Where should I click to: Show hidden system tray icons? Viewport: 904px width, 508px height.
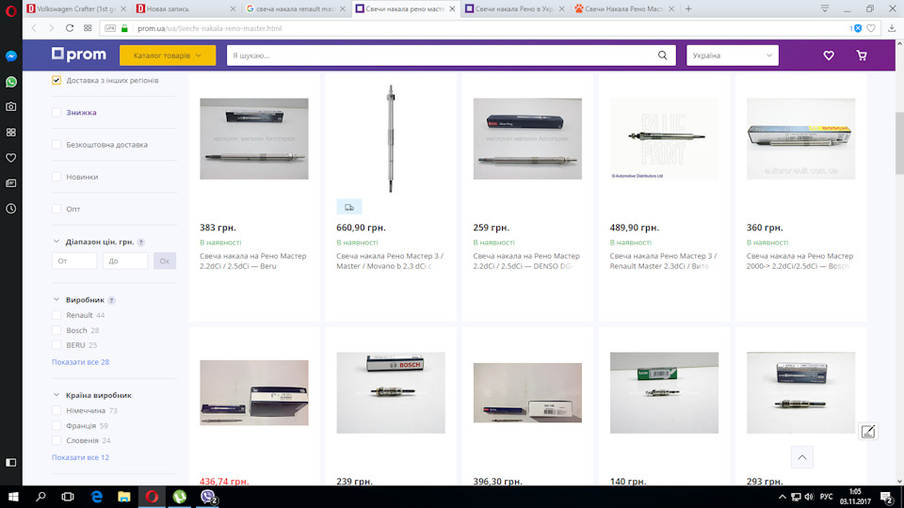pos(782,497)
